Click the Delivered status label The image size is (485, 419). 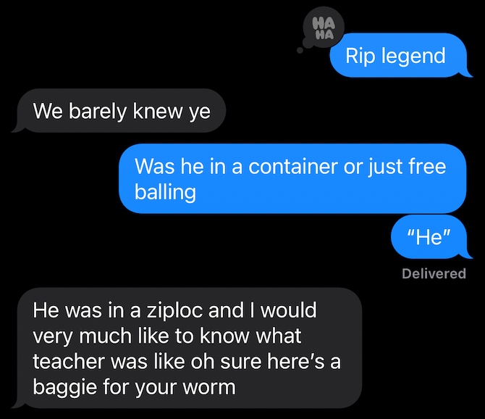click(x=434, y=274)
